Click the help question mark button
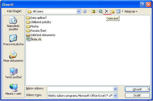This screenshot has width=153, height=101. point(143,5)
